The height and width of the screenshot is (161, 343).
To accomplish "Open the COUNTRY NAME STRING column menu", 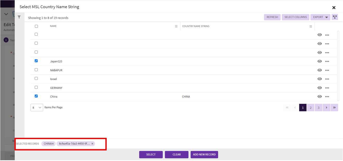I will [311, 26].
